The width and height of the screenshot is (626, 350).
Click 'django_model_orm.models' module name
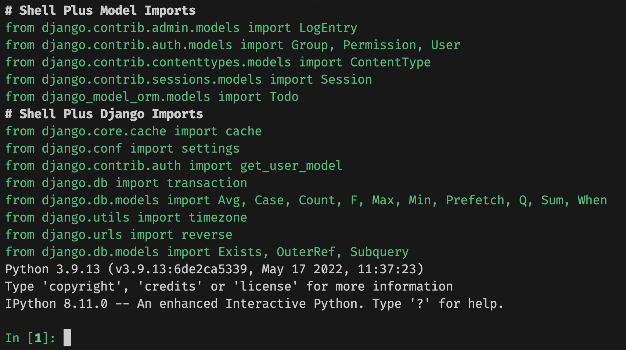pos(126,97)
